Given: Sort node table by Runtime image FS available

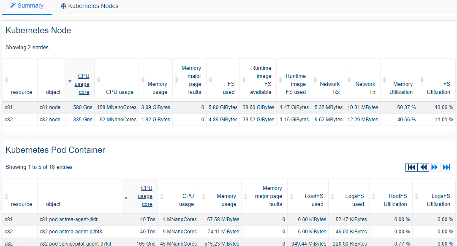Looking at the screenshot, I should pos(261,80).
